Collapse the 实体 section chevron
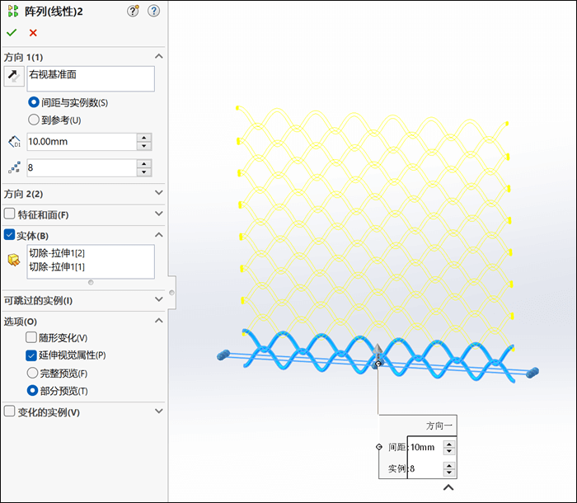 (x=158, y=234)
